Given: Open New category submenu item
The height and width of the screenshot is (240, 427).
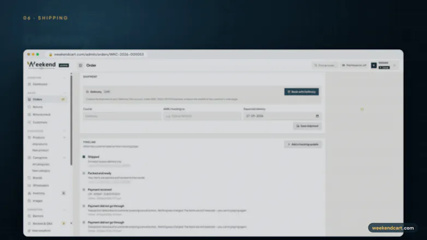Looking at the screenshot, I should click(41, 171).
